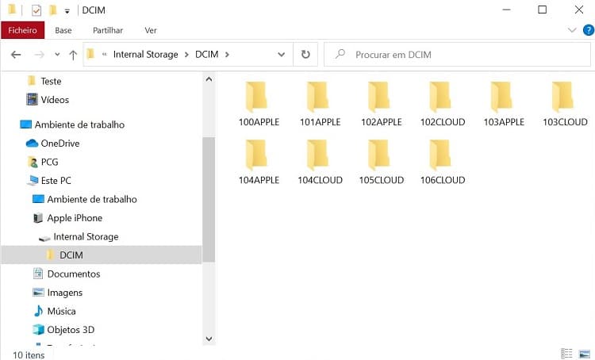Close the DCIM window
This screenshot has height=360, width=595.
point(578,10)
